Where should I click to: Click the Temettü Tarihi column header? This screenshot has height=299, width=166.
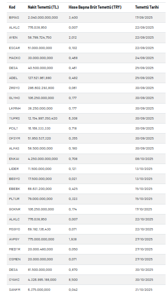(x=147, y=7)
